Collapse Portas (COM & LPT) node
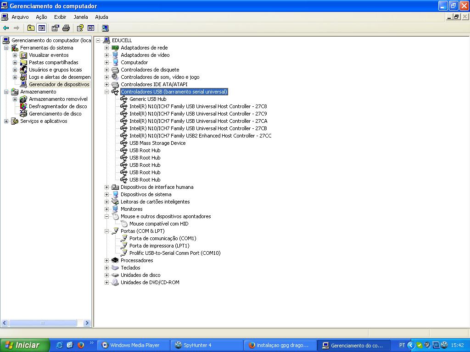Screen dimensions: 470x352 pos(106,231)
